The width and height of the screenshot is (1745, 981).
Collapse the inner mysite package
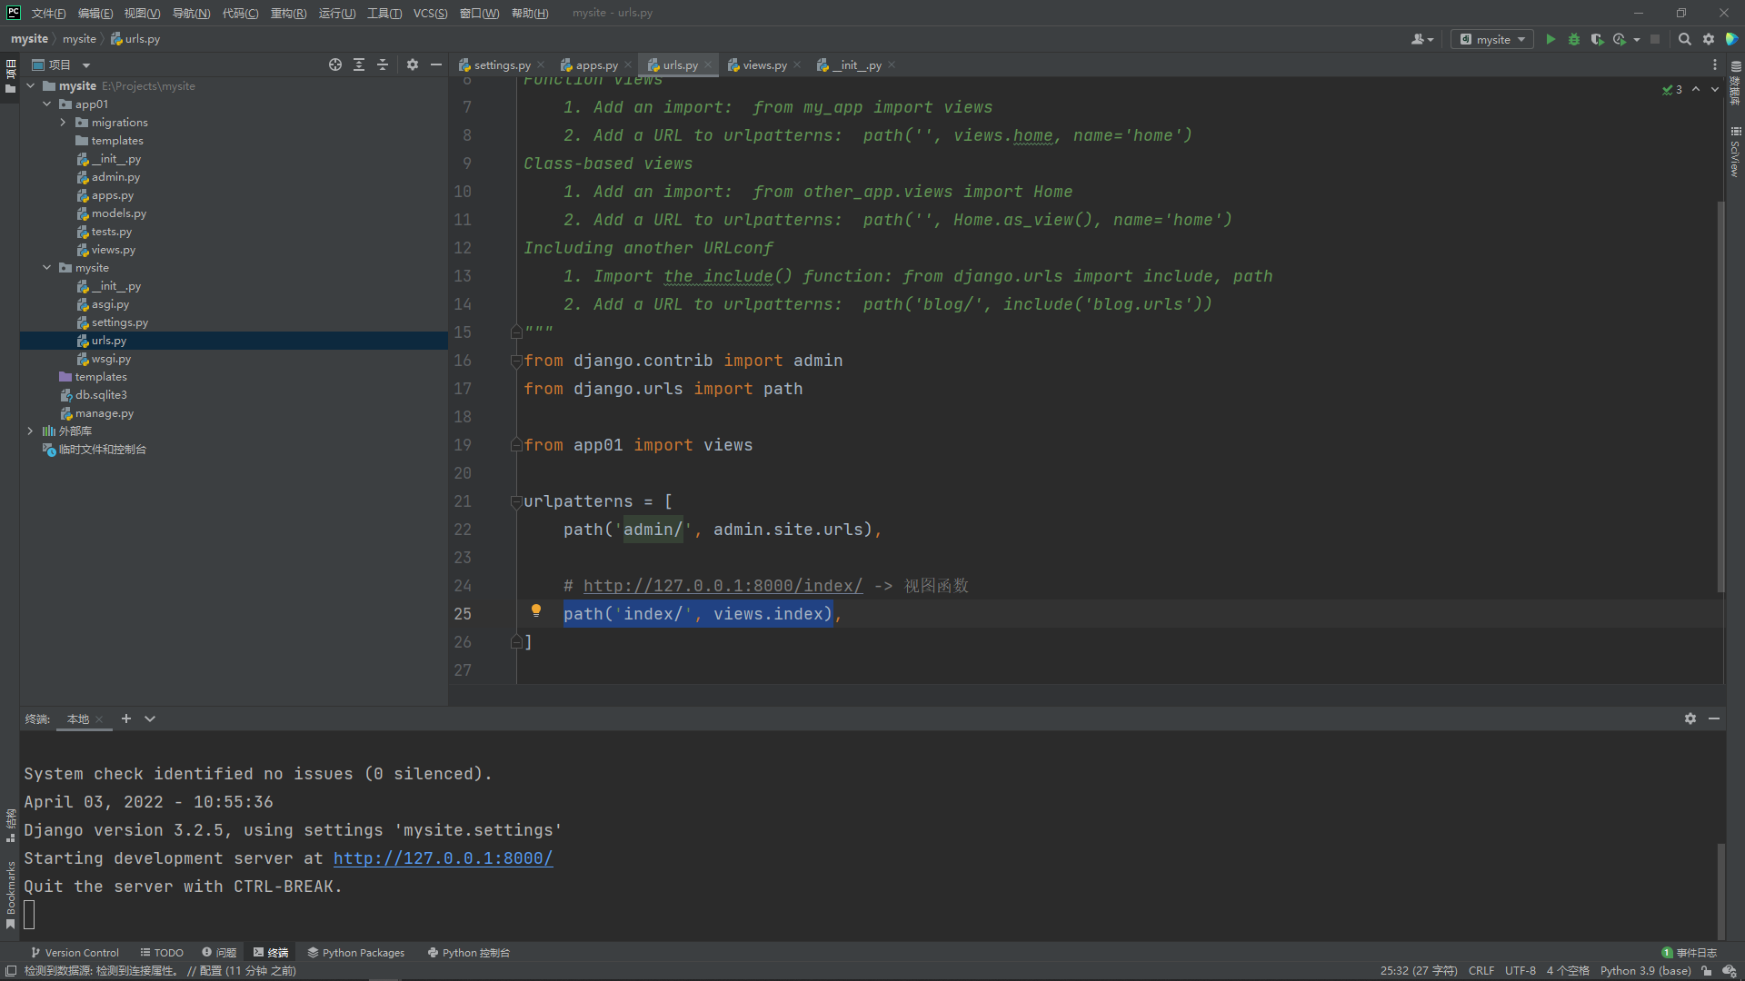(47, 268)
